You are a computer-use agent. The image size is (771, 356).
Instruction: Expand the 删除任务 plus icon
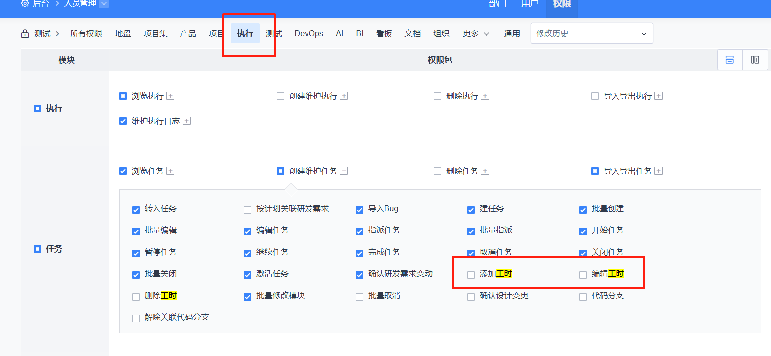(x=485, y=171)
